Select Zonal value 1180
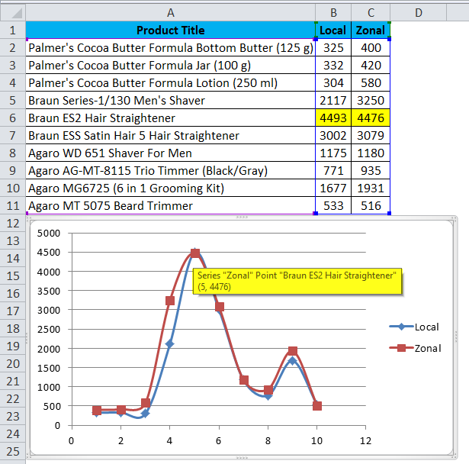This screenshot has width=469, height=464. coord(371,153)
